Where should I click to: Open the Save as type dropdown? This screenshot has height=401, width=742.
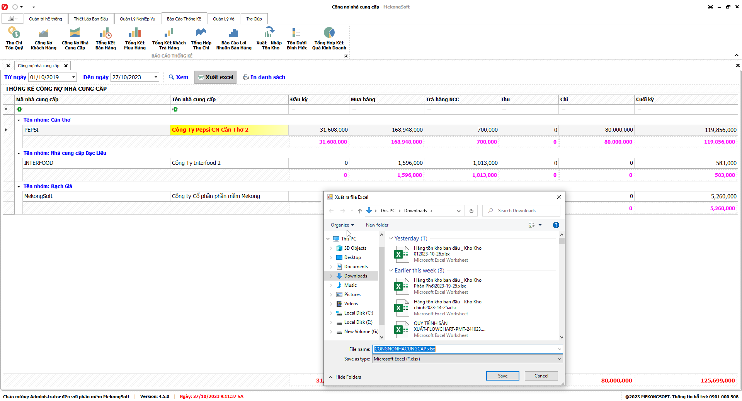[559, 359]
